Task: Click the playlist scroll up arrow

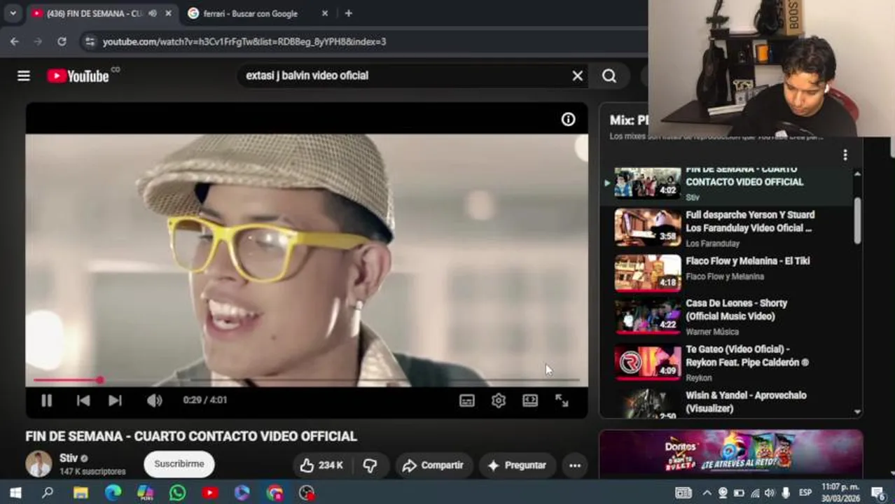Action: click(x=857, y=173)
